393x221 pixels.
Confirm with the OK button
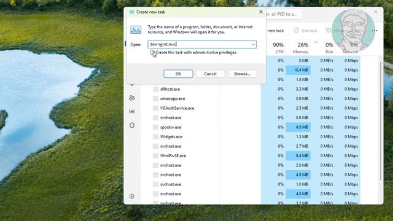(178, 74)
